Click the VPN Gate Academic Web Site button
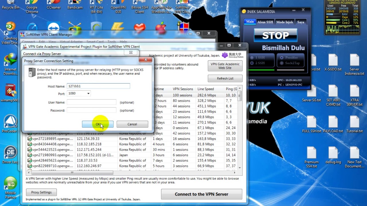The image size is (367, 206). [x=225, y=66]
